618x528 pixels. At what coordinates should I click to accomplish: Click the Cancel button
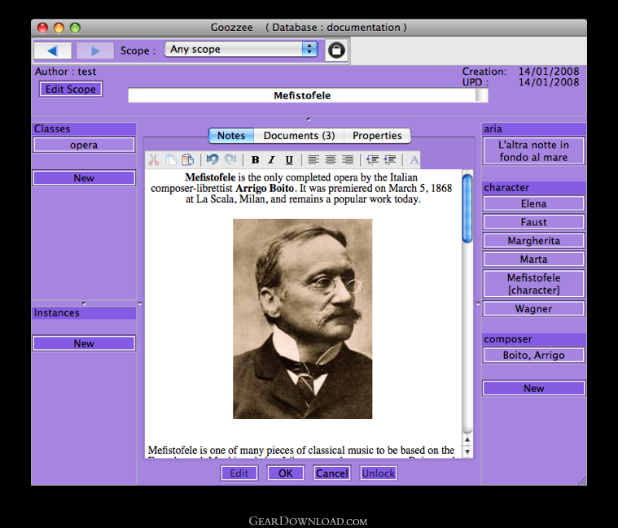coord(332,473)
